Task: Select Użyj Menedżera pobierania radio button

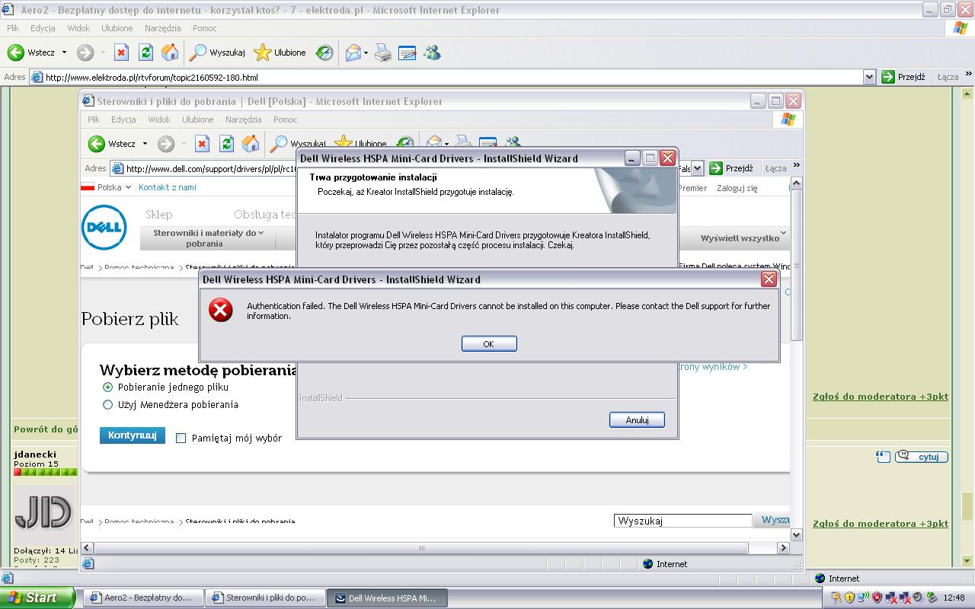Action: pos(107,404)
